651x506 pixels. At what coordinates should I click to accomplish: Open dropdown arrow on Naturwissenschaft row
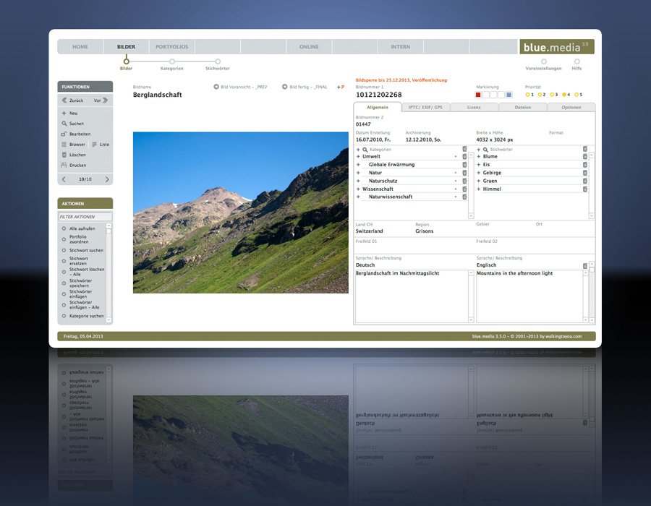(x=456, y=197)
